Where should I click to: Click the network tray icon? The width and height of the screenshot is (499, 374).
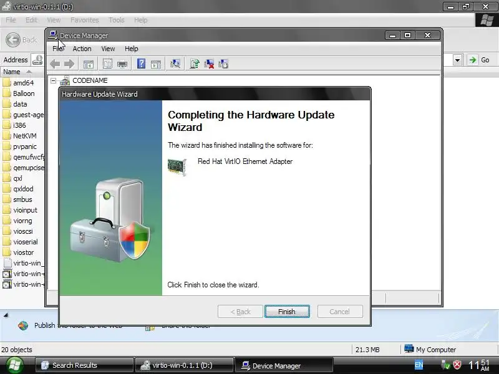(x=445, y=365)
